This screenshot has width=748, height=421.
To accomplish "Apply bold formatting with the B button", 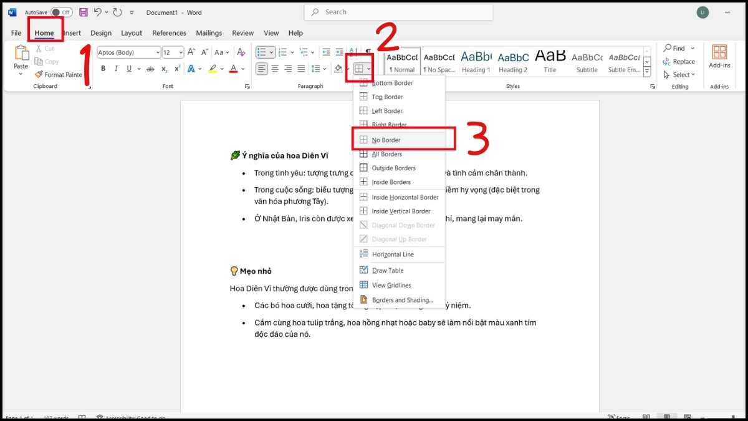I will [103, 69].
